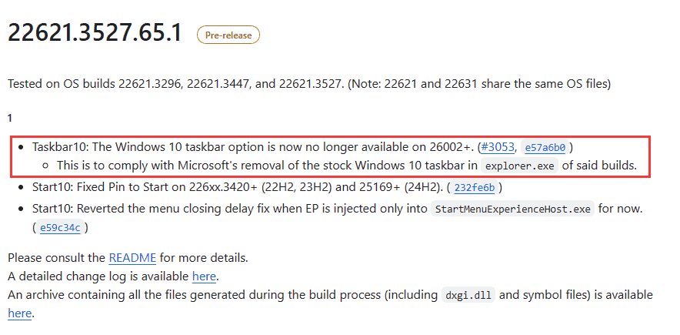Click the explorer.exe code text

click(x=520, y=166)
